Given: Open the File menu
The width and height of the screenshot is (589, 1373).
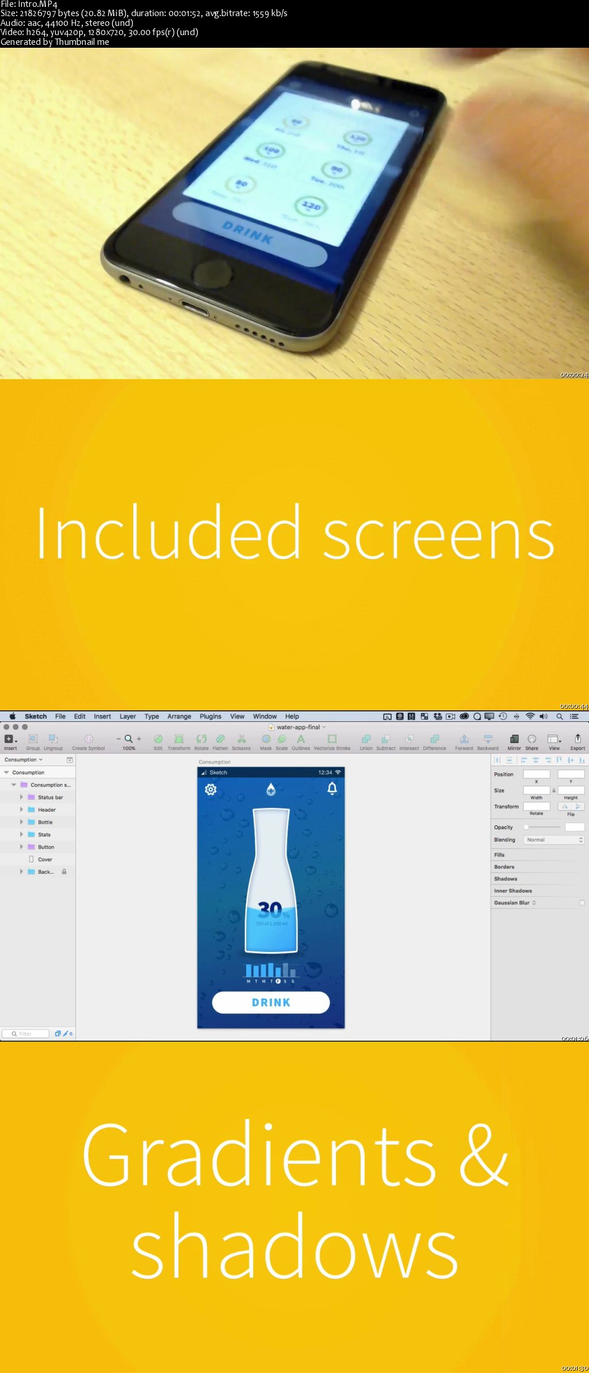Looking at the screenshot, I should 60,717.
